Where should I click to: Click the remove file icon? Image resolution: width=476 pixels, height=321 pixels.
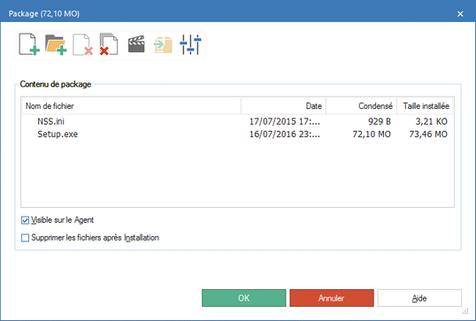pyautogui.click(x=82, y=44)
